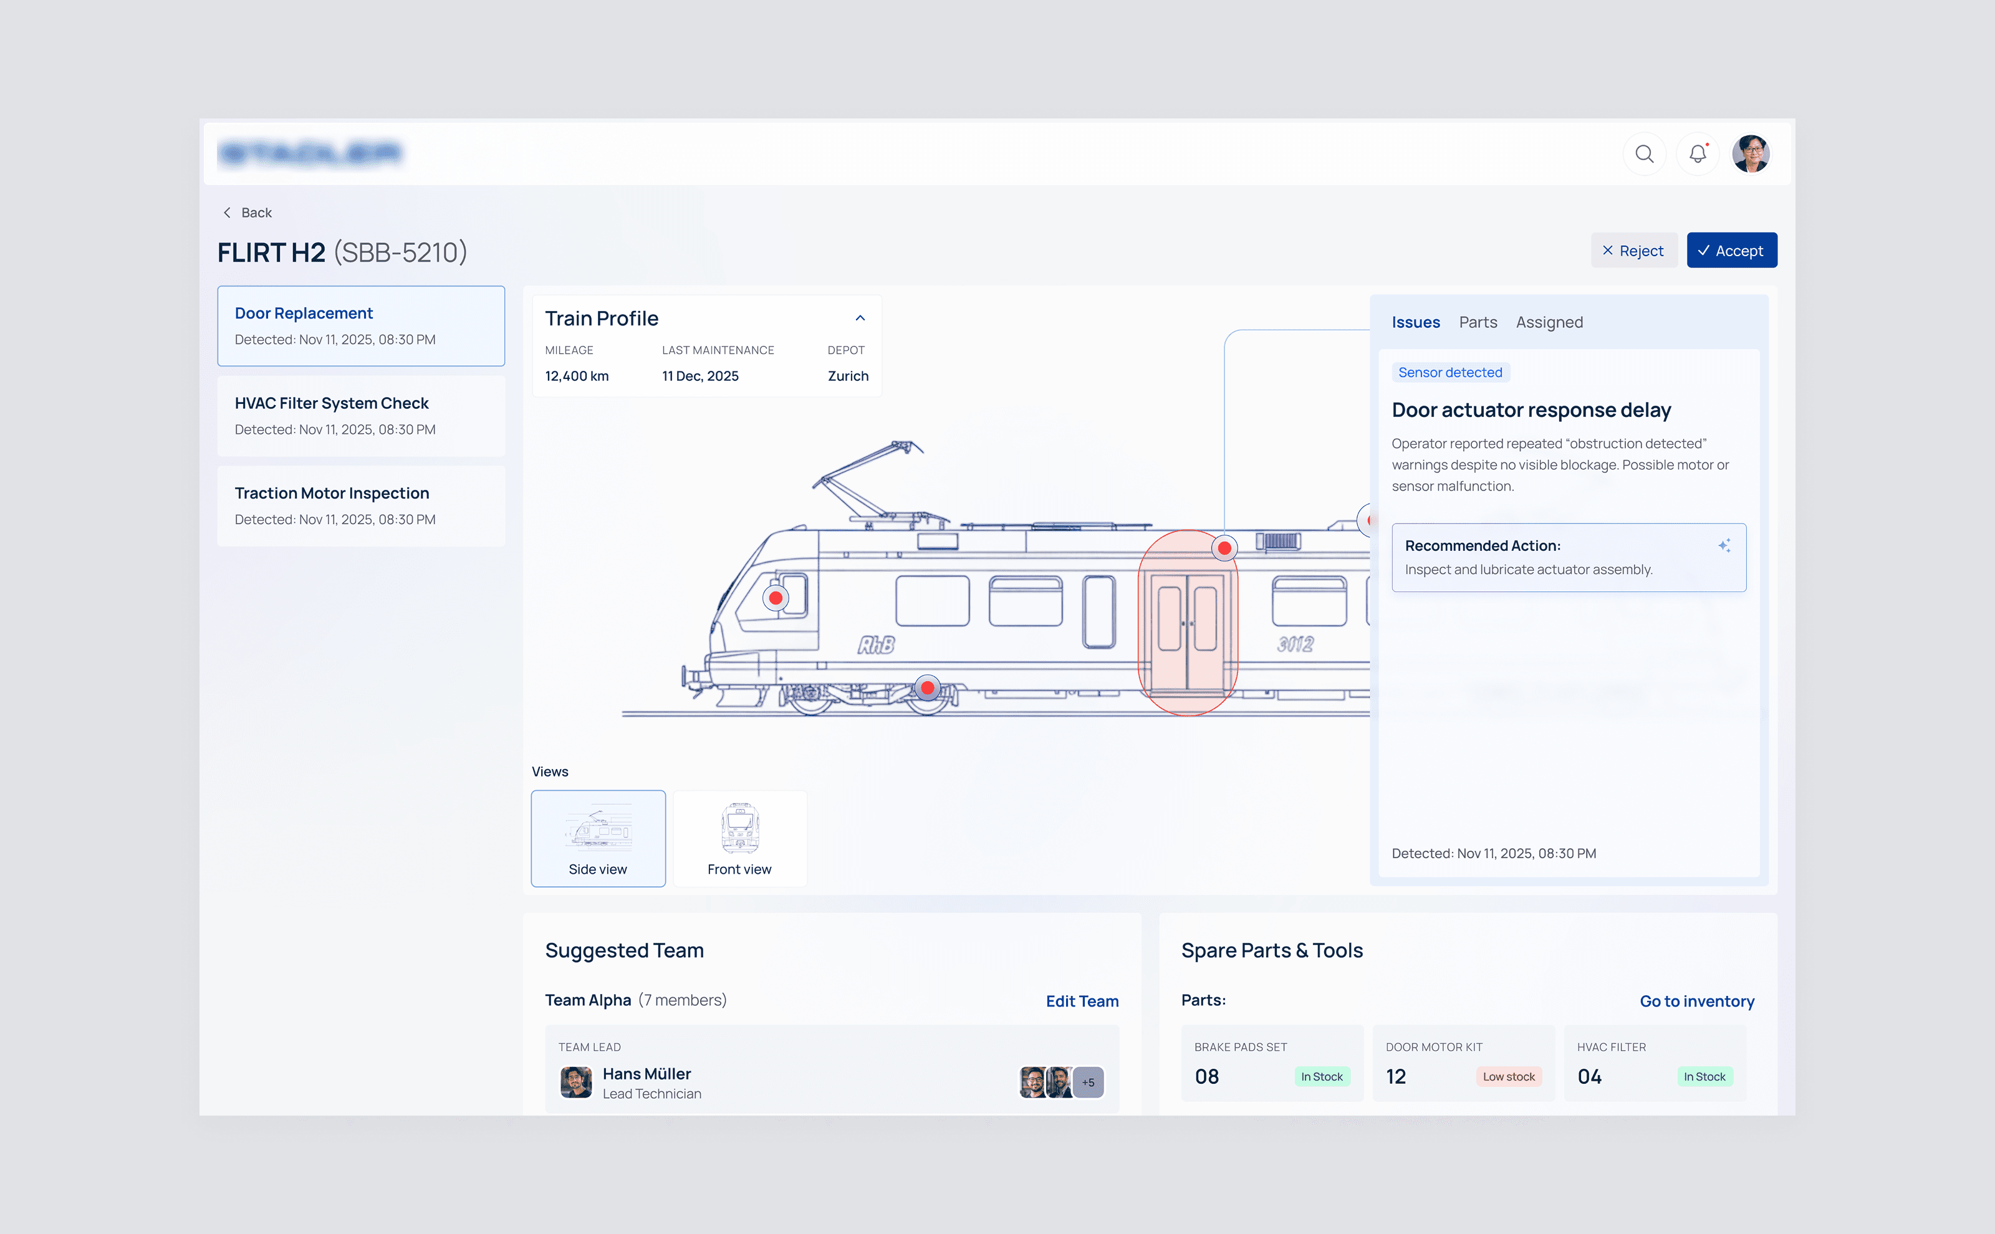Viewport: 1995px width, 1234px height.
Task: Open notifications bell
Action: click(1698, 153)
